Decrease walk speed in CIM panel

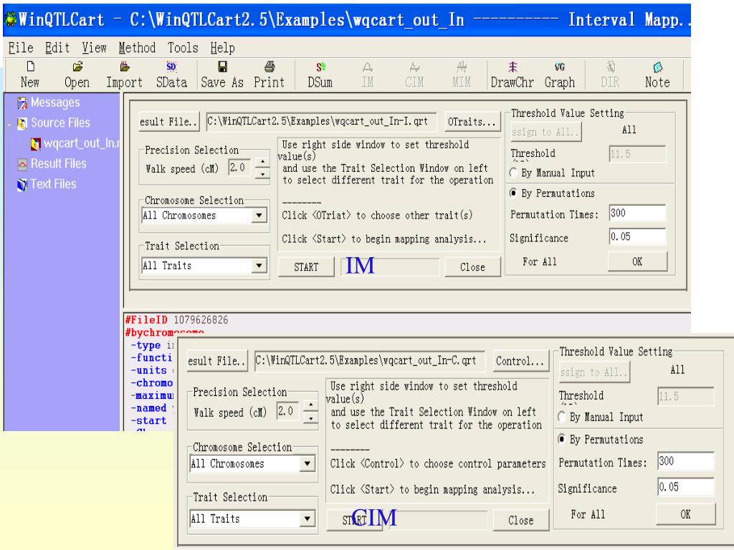pos(311,418)
